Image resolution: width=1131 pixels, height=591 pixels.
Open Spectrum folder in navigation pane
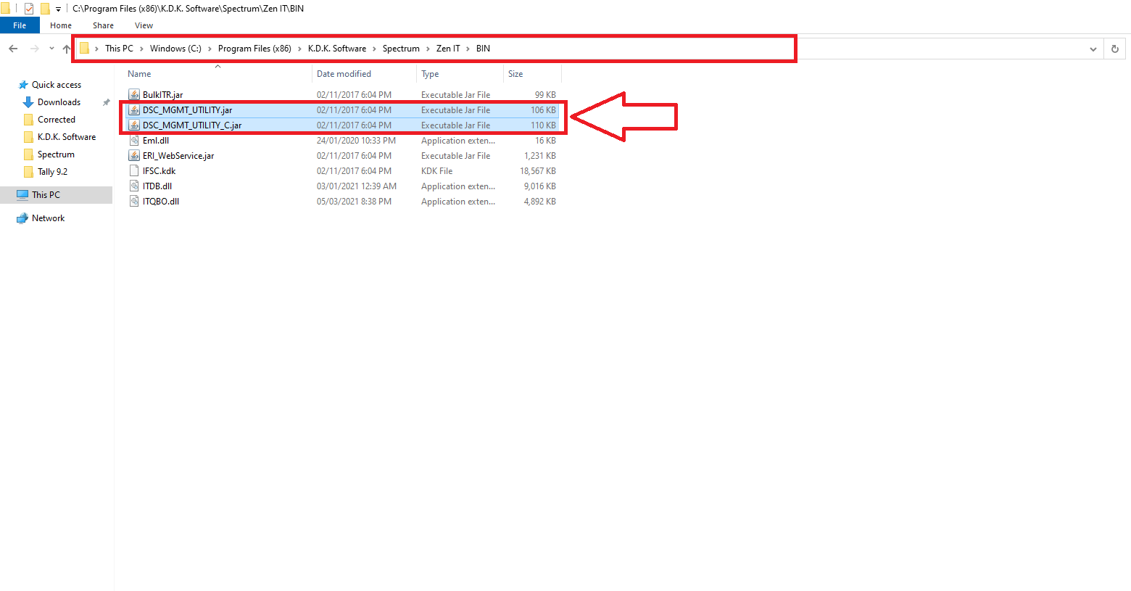tap(56, 154)
